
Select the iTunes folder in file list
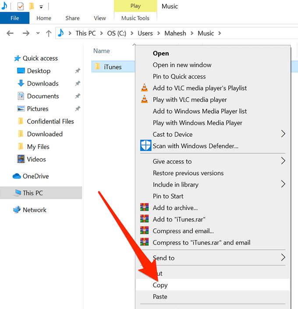(114, 67)
